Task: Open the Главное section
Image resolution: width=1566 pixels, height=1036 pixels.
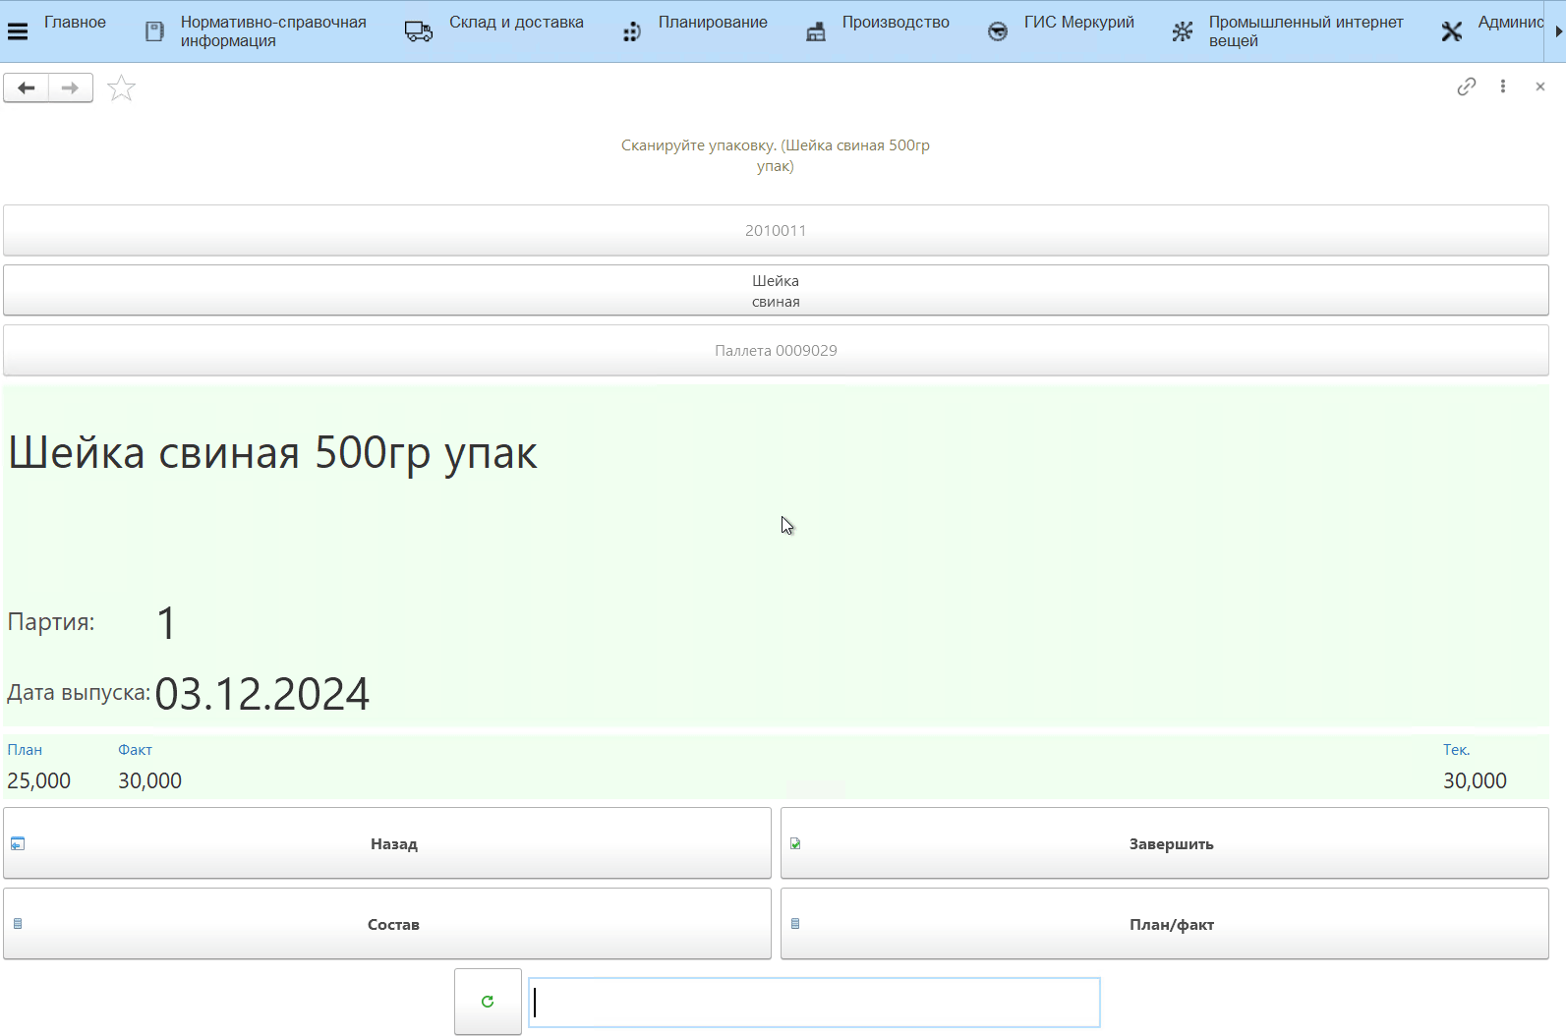Action: click(75, 23)
